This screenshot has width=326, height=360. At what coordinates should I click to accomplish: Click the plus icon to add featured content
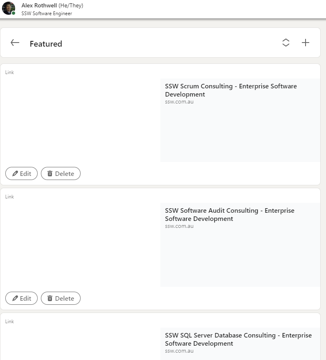point(306,42)
